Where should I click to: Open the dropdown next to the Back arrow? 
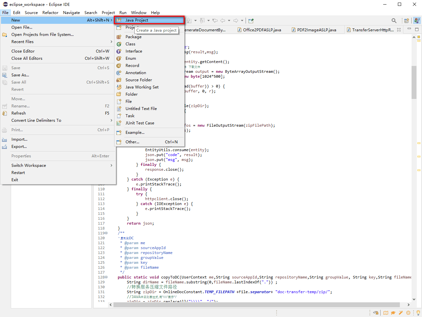pyautogui.click(x=229, y=20)
